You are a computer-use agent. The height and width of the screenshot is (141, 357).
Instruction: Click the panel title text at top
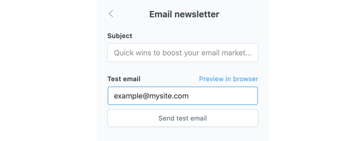[184, 14]
